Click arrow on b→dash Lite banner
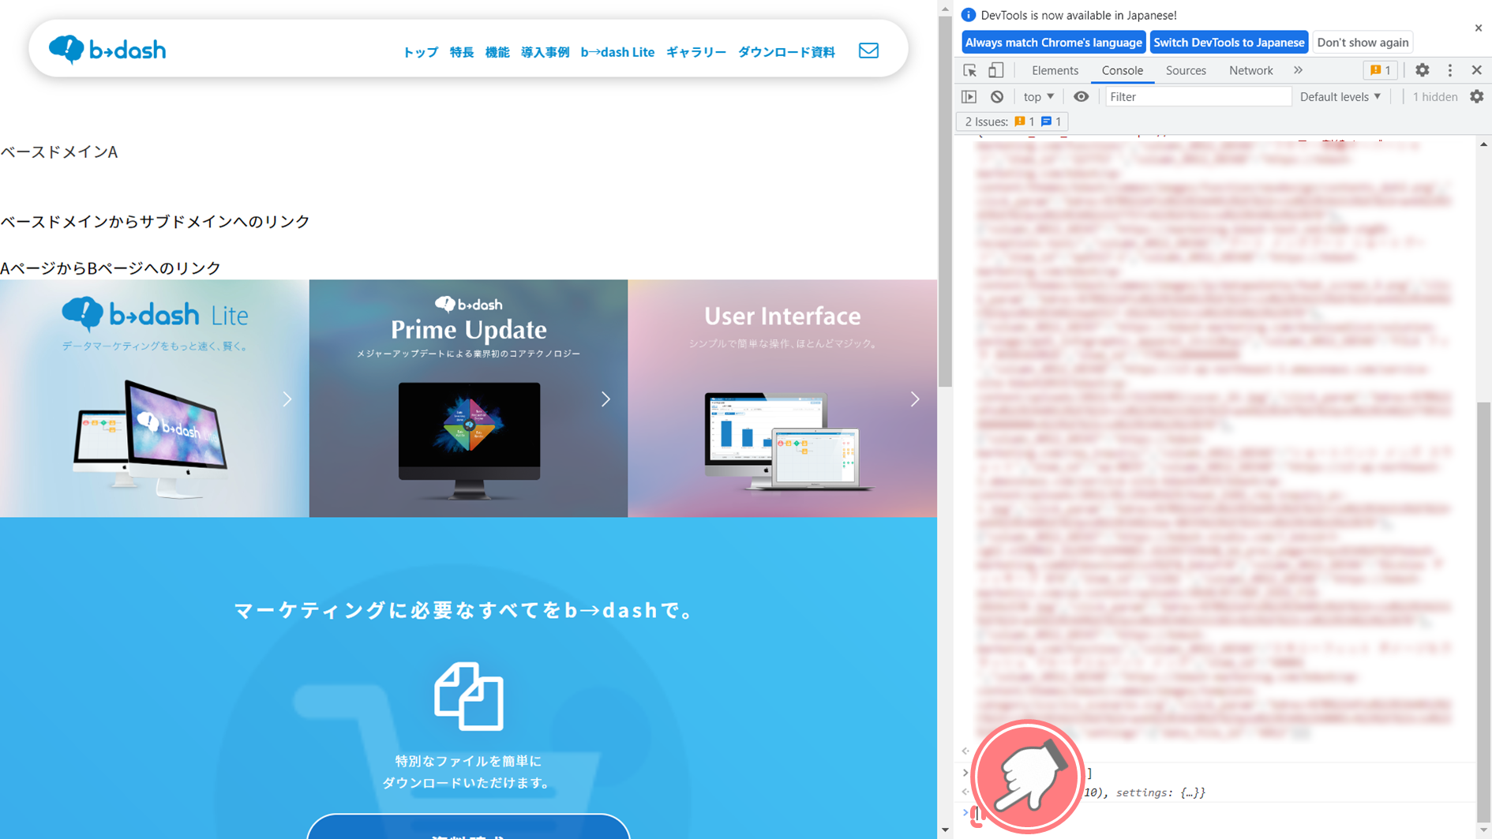 (x=287, y=399)
